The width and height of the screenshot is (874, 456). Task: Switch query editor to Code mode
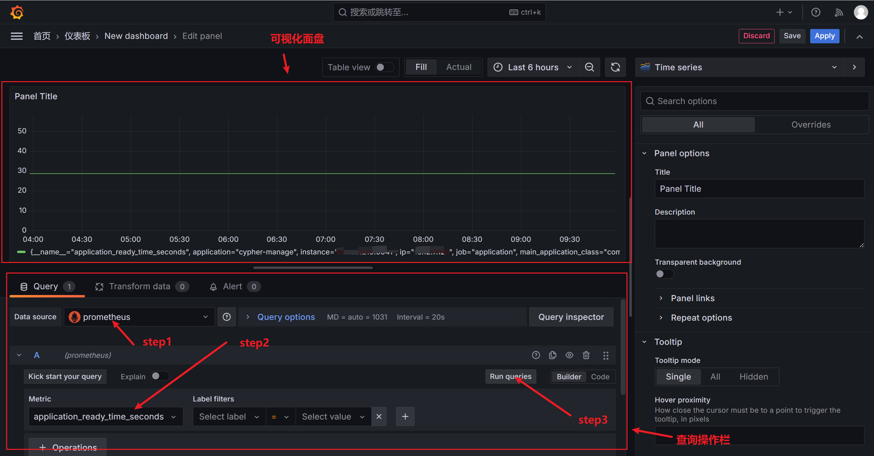click(x=600, y=377)
